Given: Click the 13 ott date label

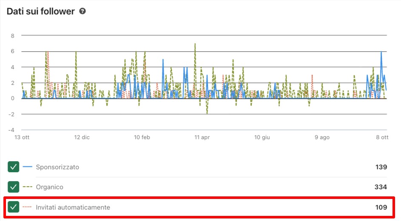Looking at the screenshot, I should (x=23, y=137).
